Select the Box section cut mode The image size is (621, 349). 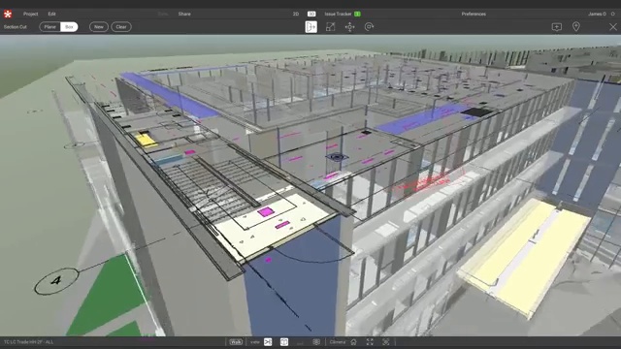tap(69, 27)
